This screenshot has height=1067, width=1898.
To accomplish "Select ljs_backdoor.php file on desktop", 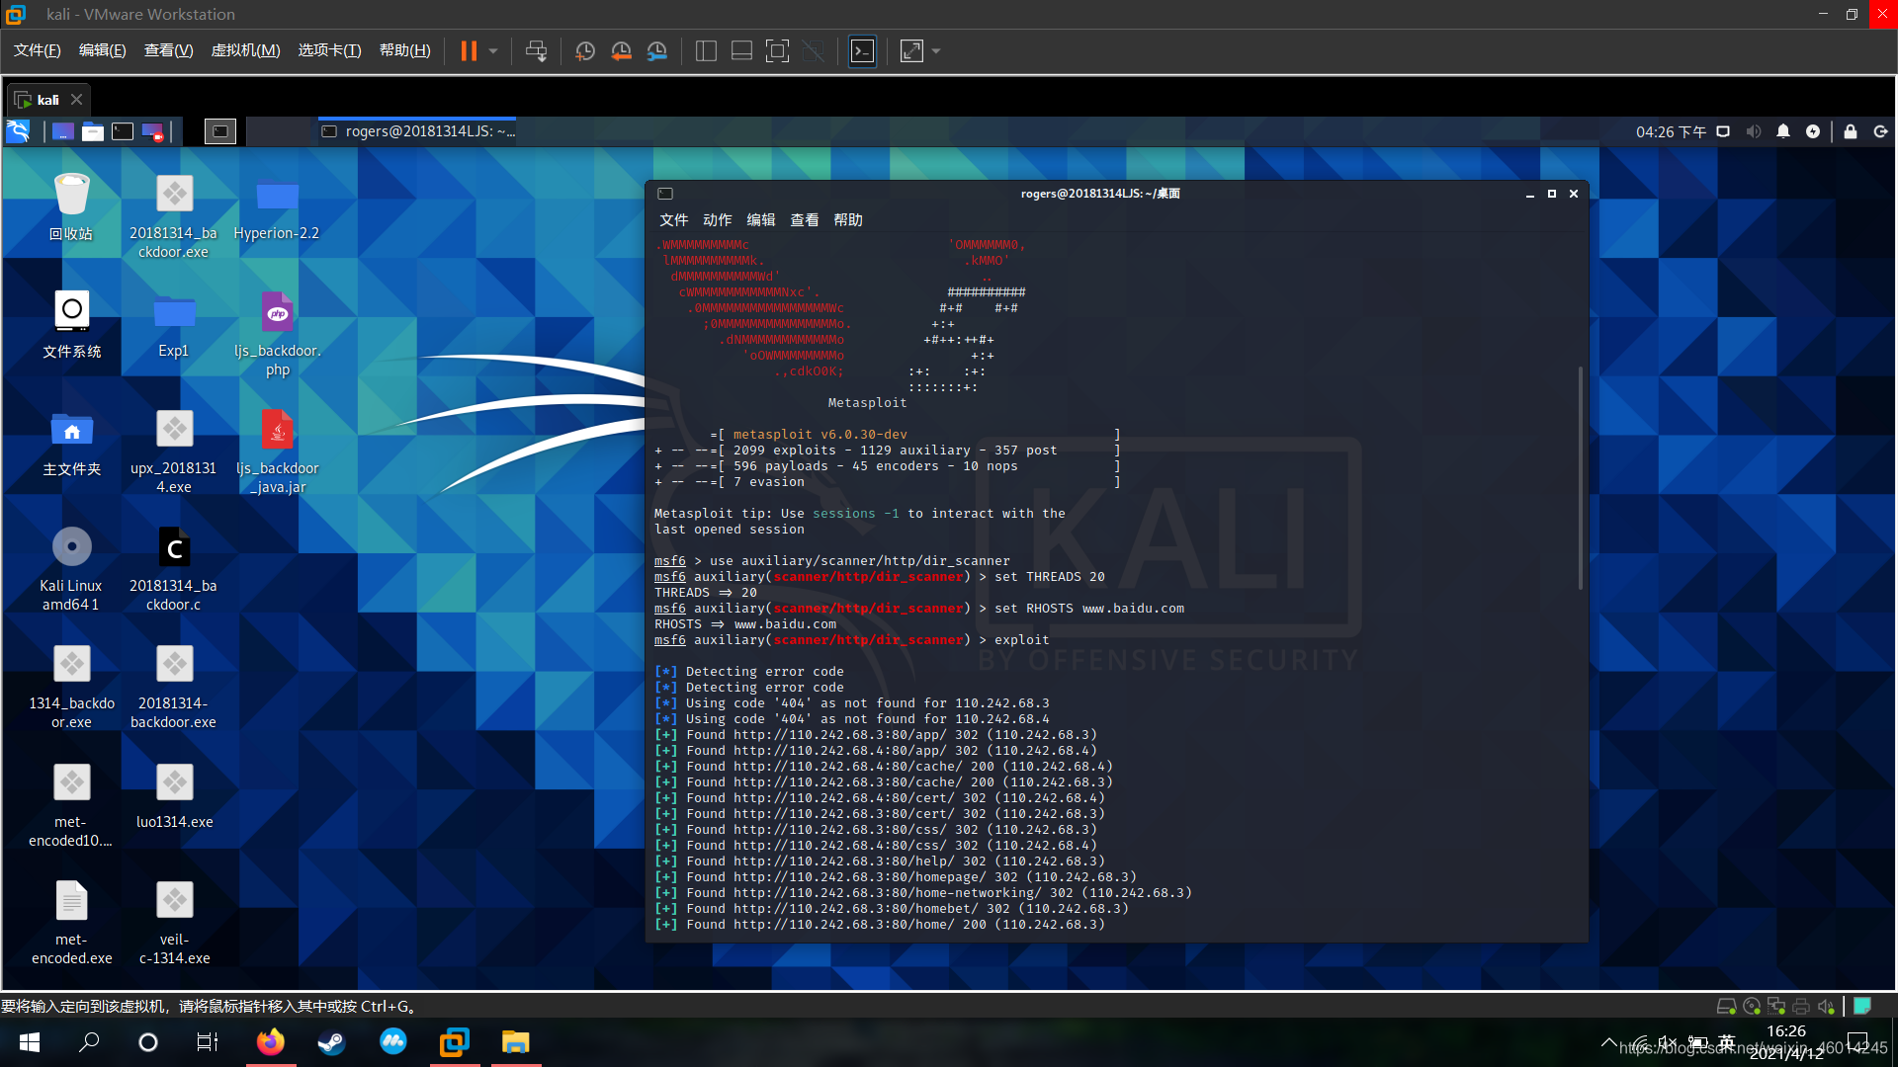I will tap(278, 334).
